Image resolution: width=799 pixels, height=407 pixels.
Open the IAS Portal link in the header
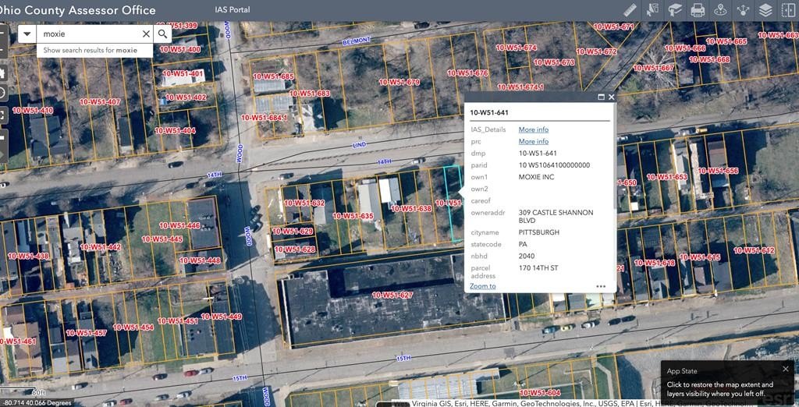pyautogui.click(x=233, y=10)
